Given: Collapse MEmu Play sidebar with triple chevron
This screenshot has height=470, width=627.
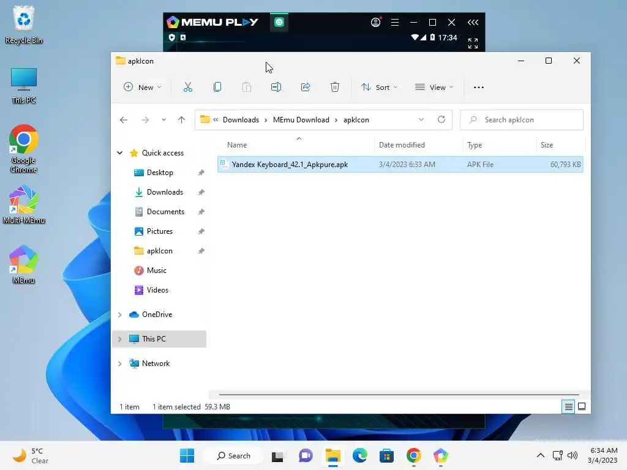Looking at the screenshot, I should pos(473,23).
